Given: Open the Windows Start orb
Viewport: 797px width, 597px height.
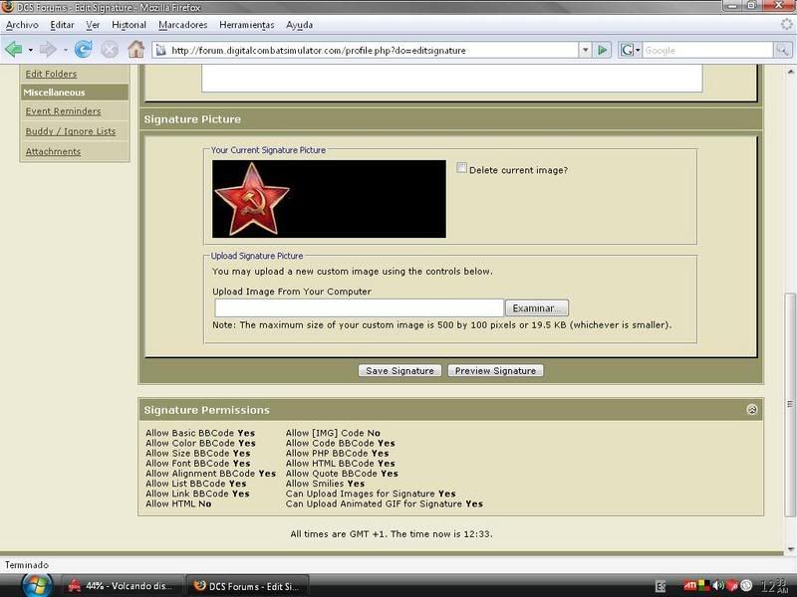Looking at the screenshot, I should pos(37,586).
